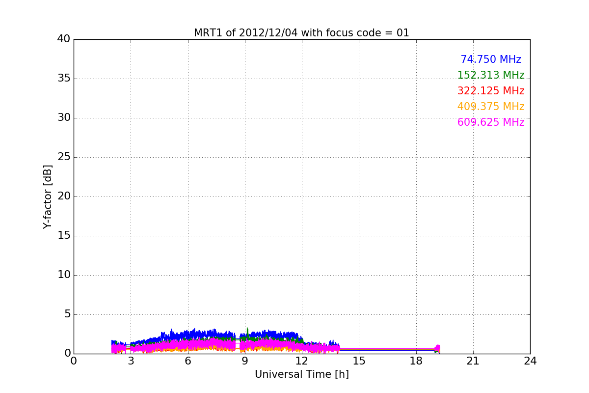The width and height of the screenshot is (589, 393).
Task: Click the Y-factor [dB] axis label
Action: 48,196
